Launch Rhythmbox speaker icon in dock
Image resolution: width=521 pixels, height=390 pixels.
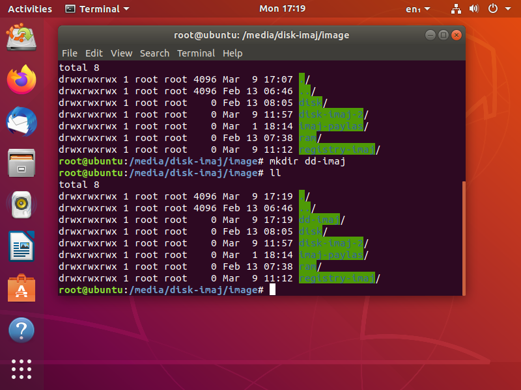coord(21,204)
